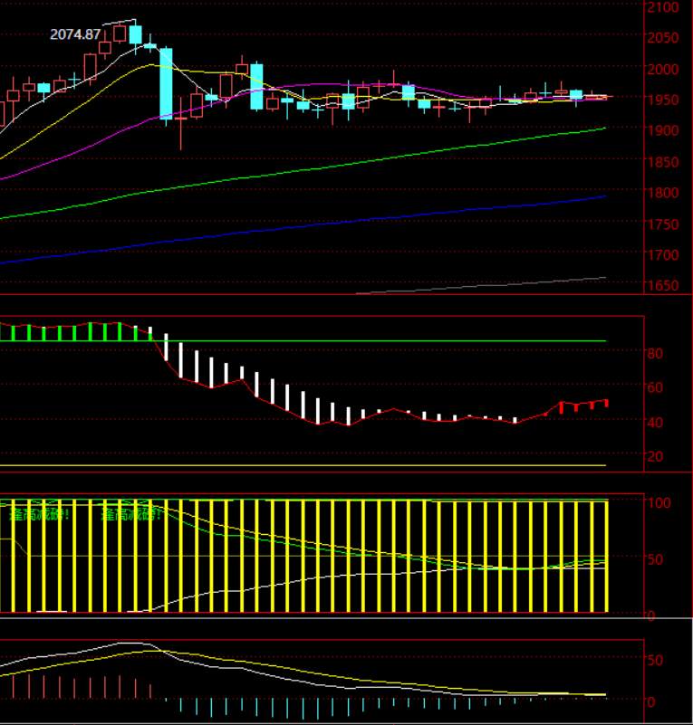693x725 pixels.
Task: Click the 100 label on yellow-bar indicator axis
Action: (x=659, y=502)
